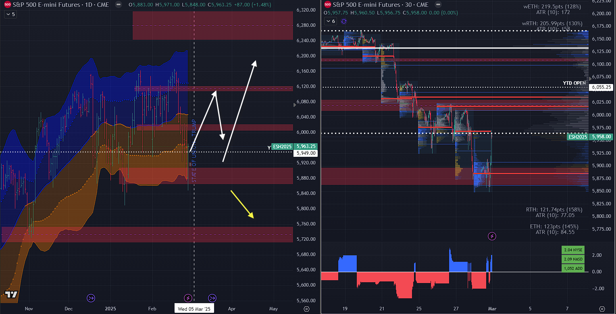Click the 19 date label on the 30-minute time axis
The height and width of the screenshot is (314, 616).
coord(345,309)
